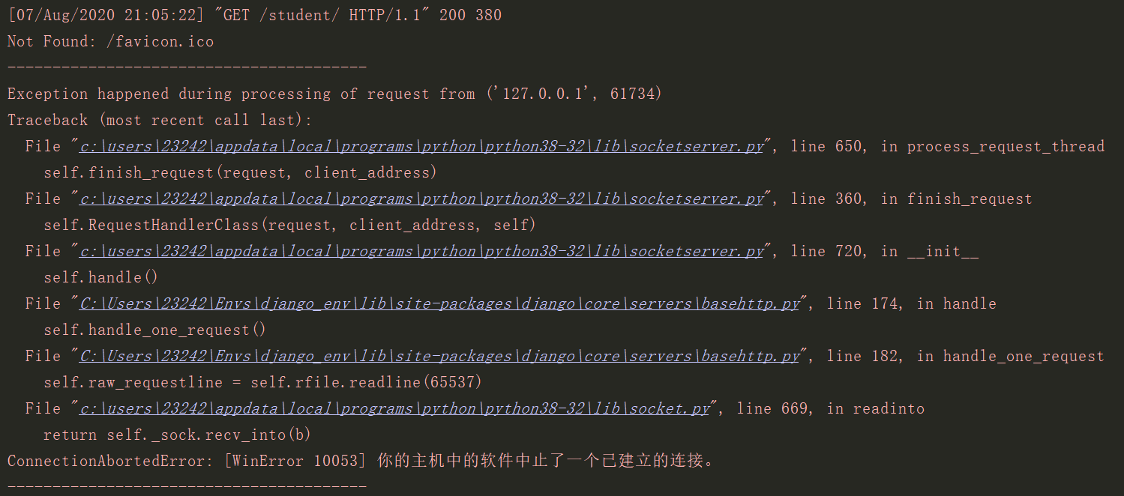
Task: Click the self.handle_one_request() code line
Action: point(154,330)
